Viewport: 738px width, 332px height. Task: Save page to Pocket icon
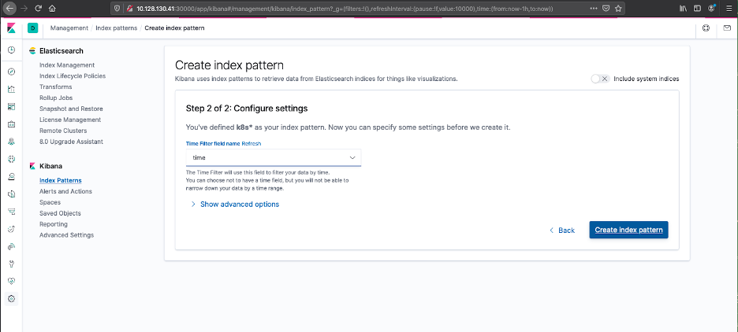pos(606,9)
